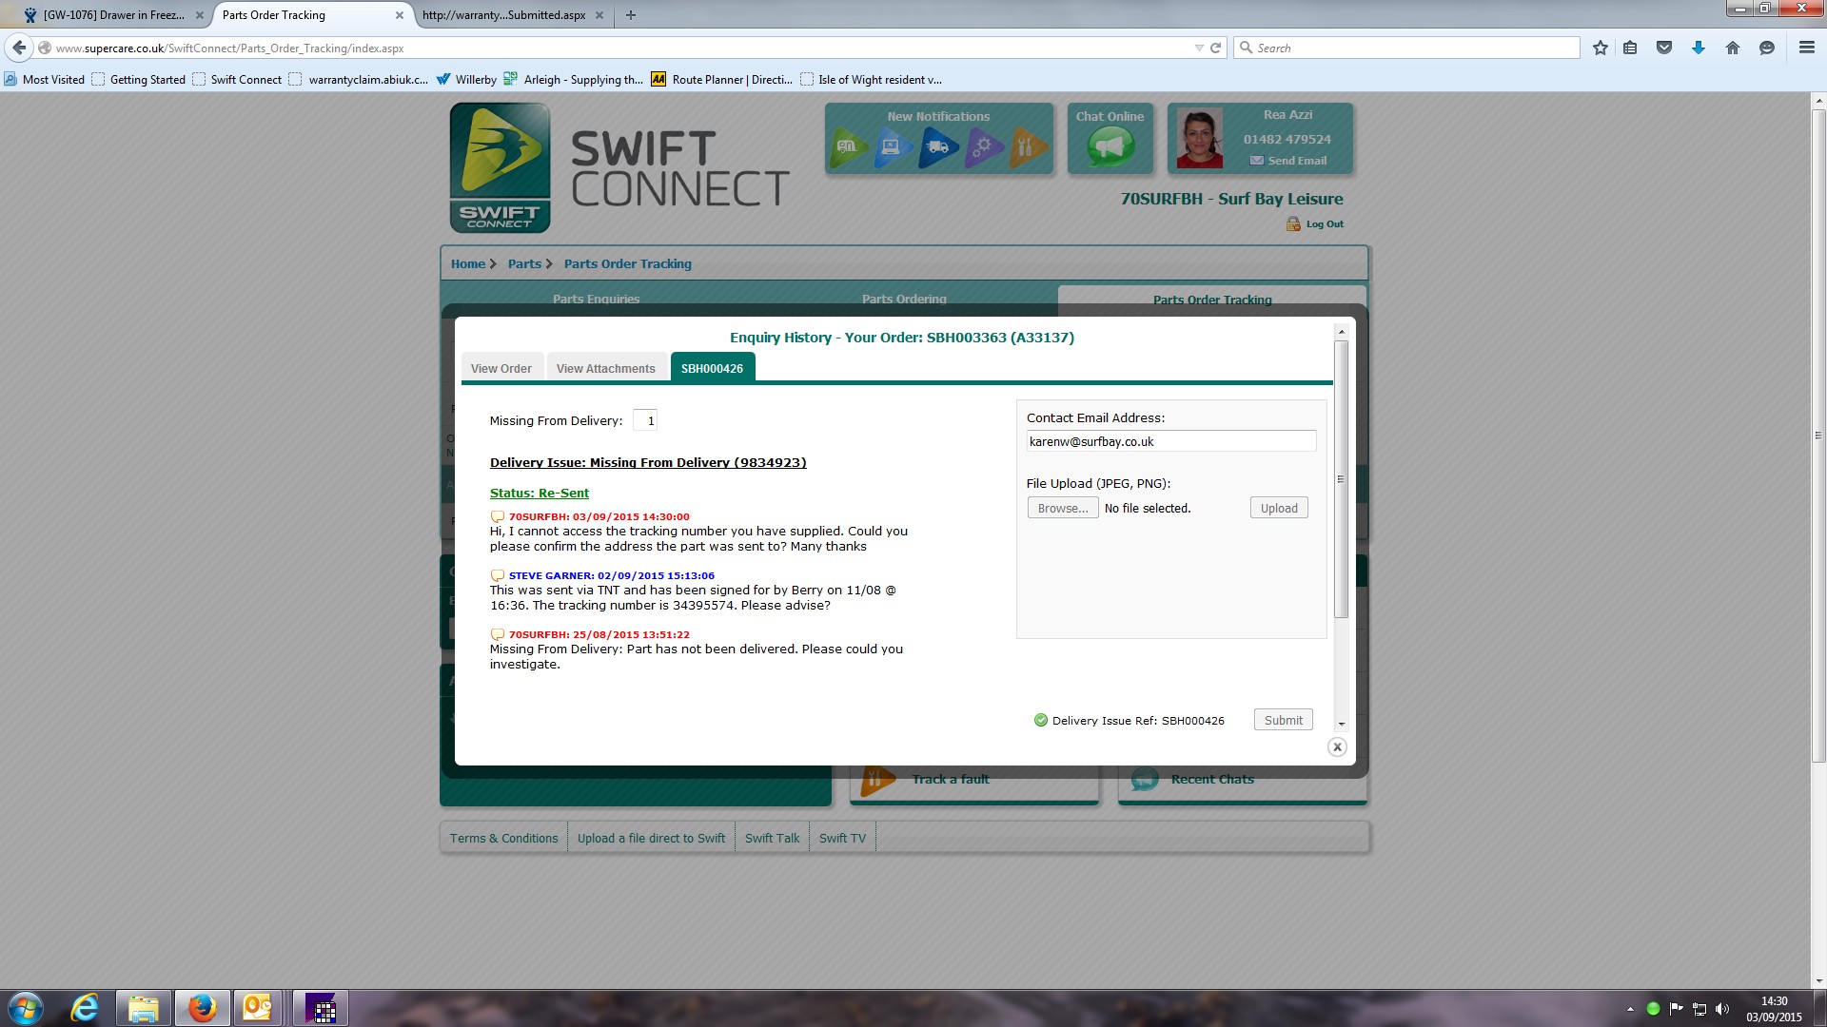Viewport: 1827px width, 1027px height.
Task: Switch to View Order tab
Action: coord(501,369)
